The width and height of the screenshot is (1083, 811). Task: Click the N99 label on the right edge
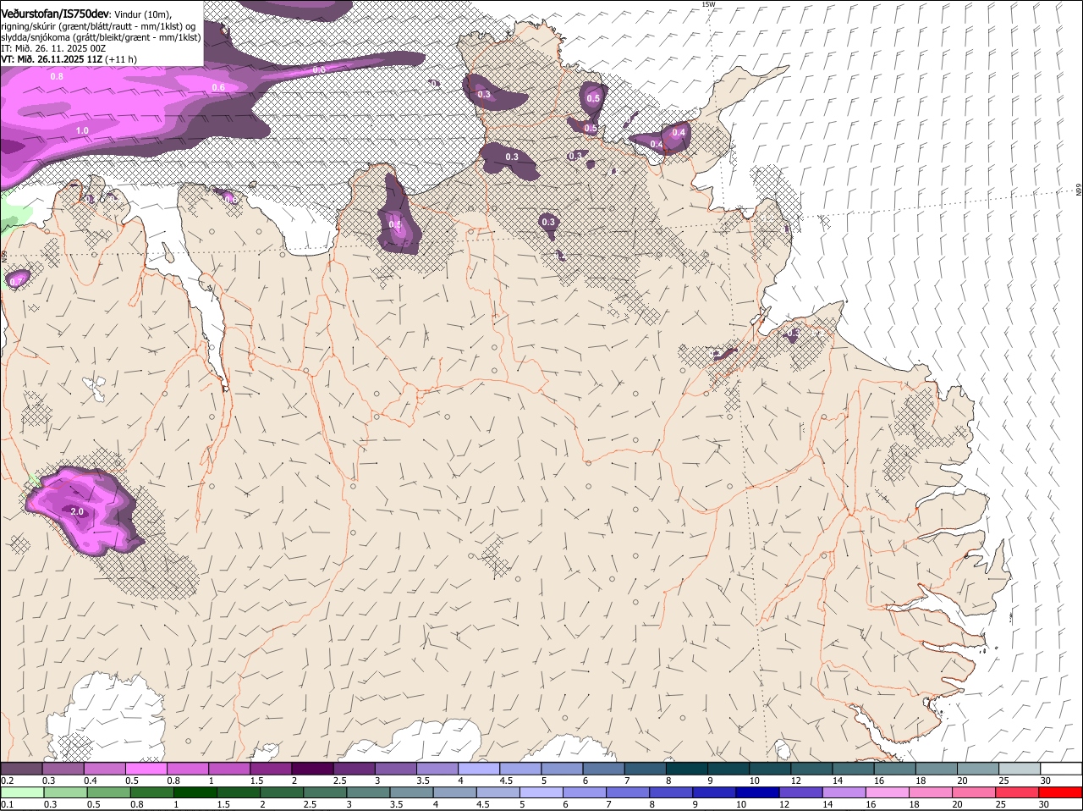(1079, 190)
